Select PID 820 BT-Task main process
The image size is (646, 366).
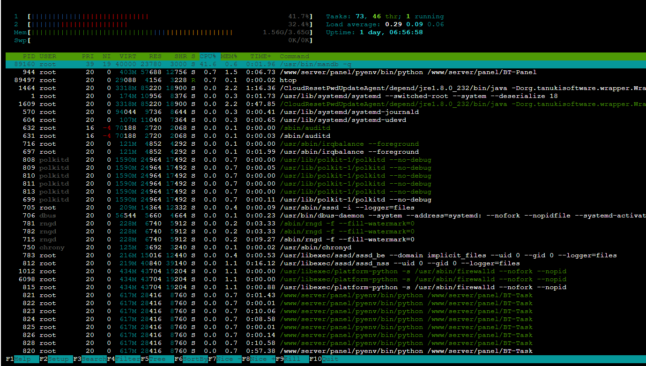pyautogui.click(x=326, y=351)
